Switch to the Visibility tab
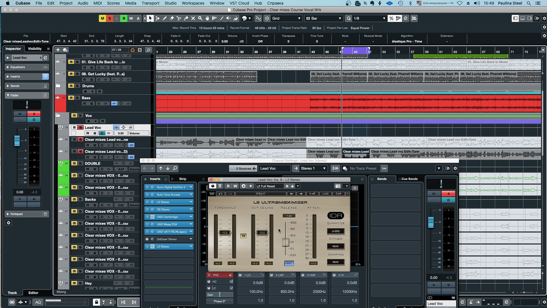Image resolution: width=547 pixels, height=308 pixels. 35,49
